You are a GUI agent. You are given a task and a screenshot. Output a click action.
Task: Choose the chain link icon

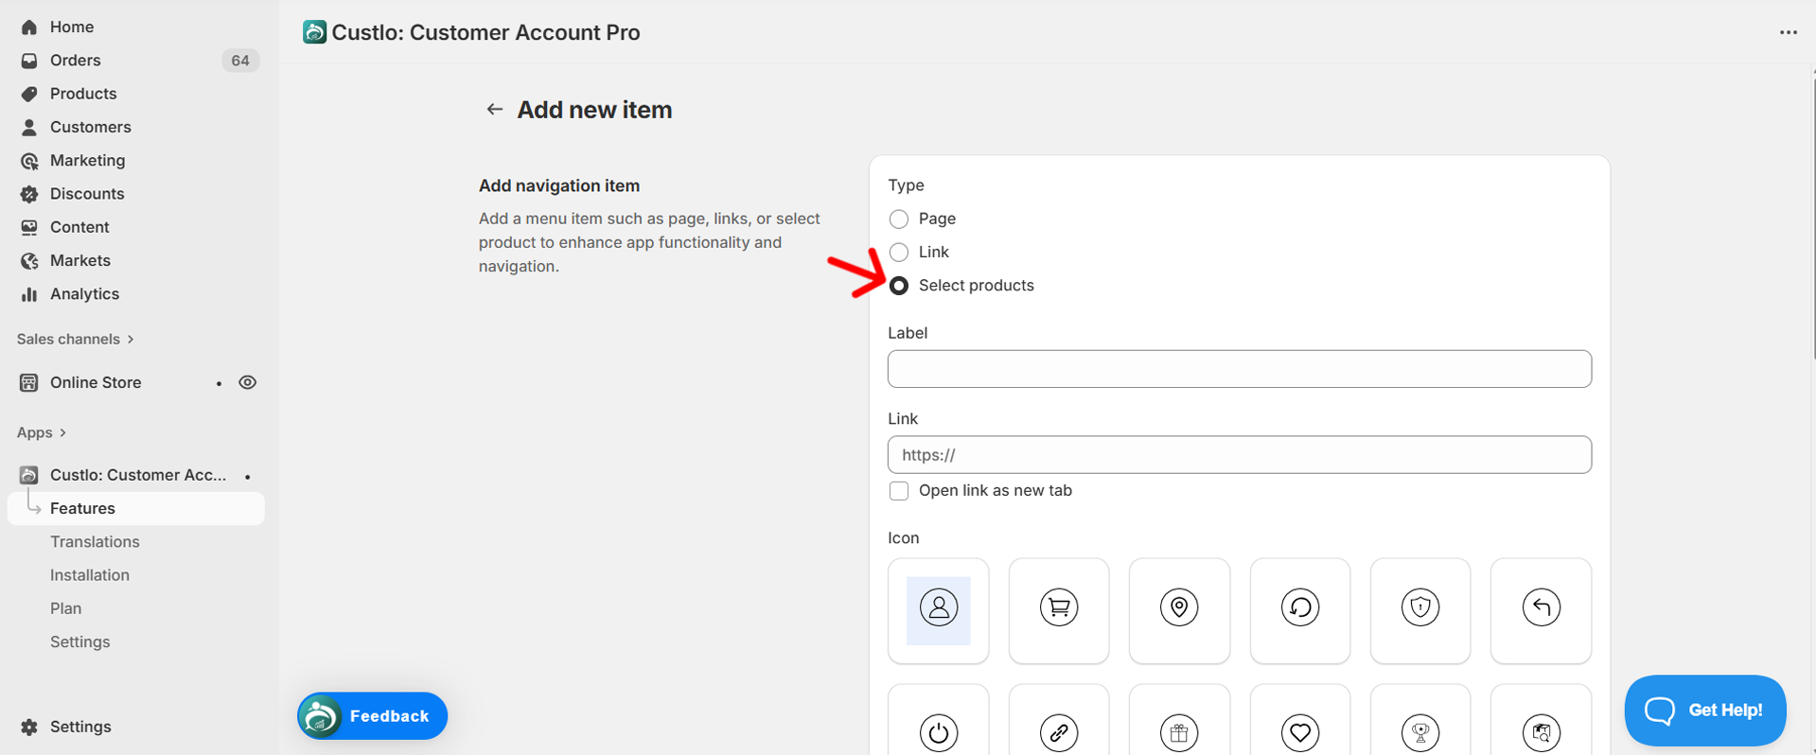tap(1058, 731)
